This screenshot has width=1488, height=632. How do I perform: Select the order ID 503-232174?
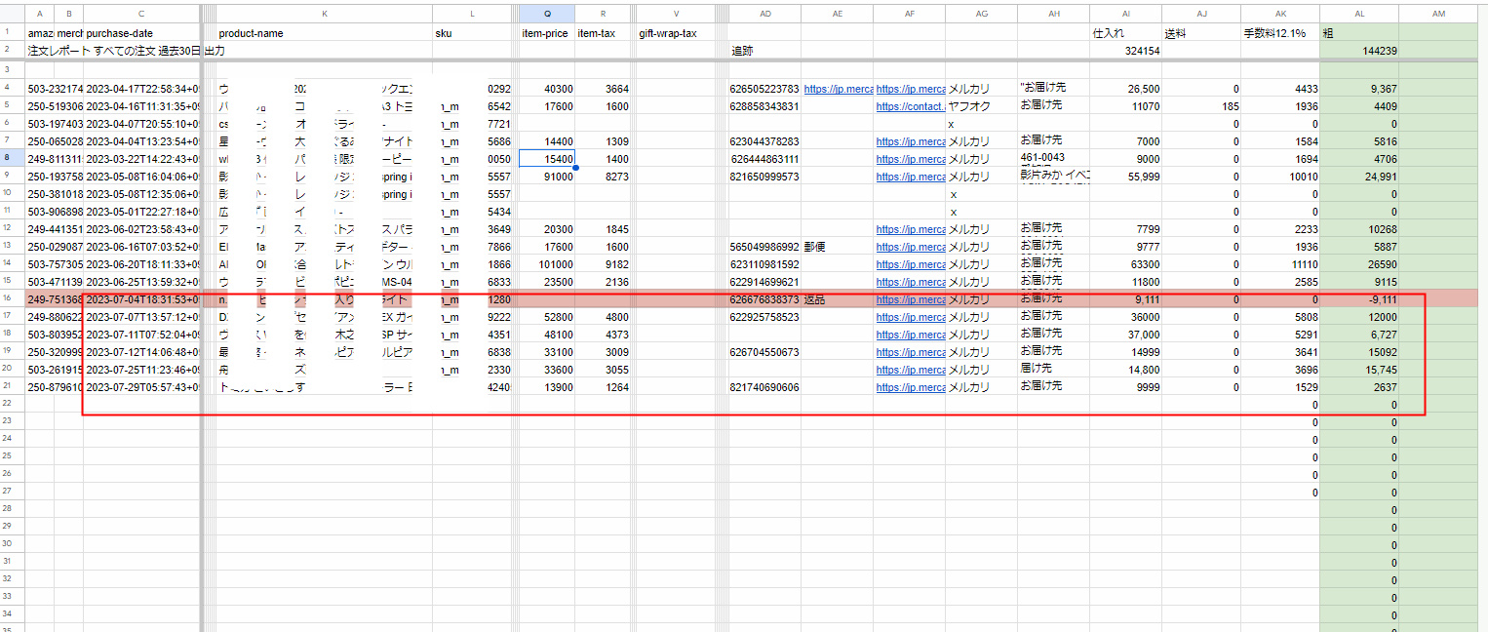coord(55,89)
